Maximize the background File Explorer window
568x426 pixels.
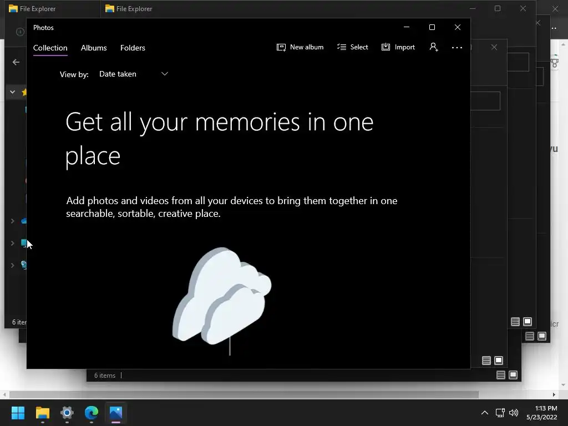point(498,8)
